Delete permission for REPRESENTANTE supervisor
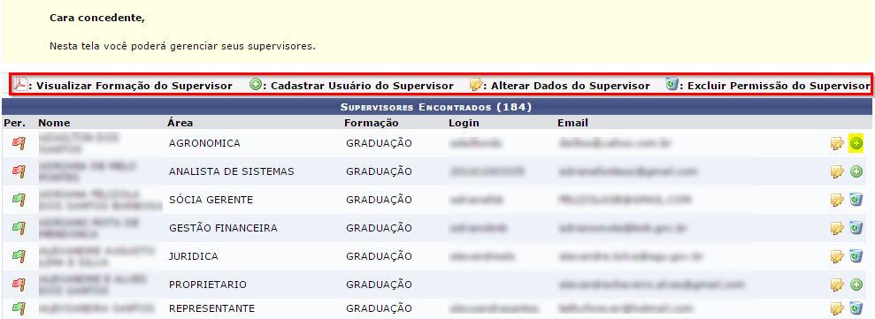 tap(856, 308)
